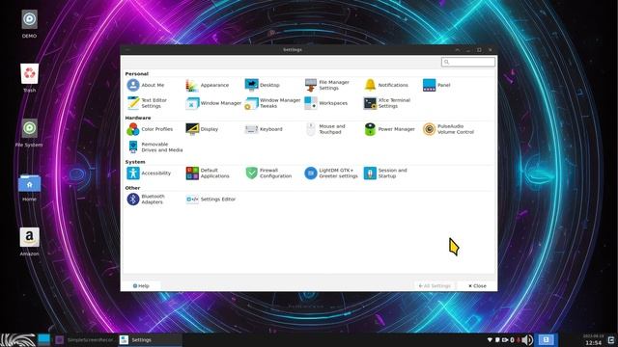The width and height of the screenshot is (618, 347).
Task: Open Xfce Terminal Settings
Action: [387, 103]
